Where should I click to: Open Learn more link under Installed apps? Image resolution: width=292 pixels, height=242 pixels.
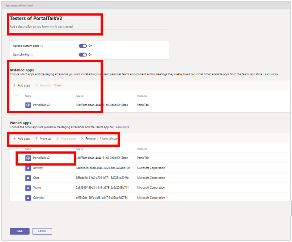[271, 74]
